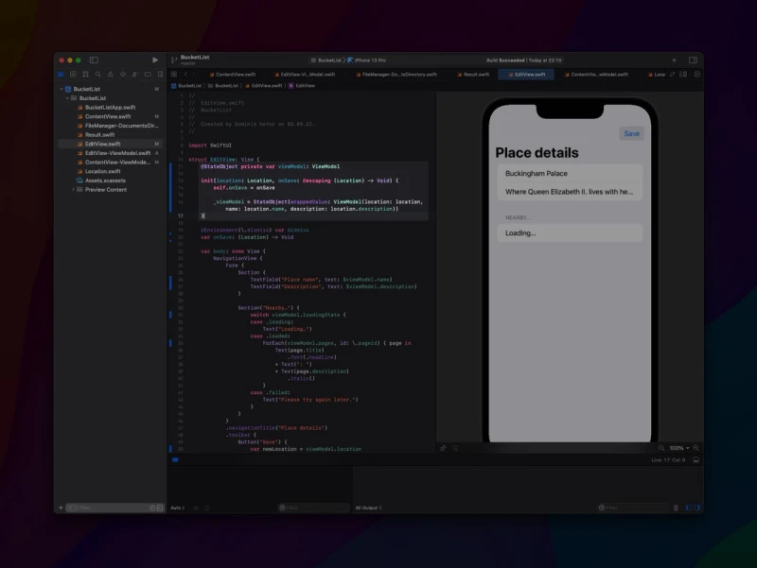Open the related items grid menu
Screen dimensions: 757x568
click(x=174, y=74)
